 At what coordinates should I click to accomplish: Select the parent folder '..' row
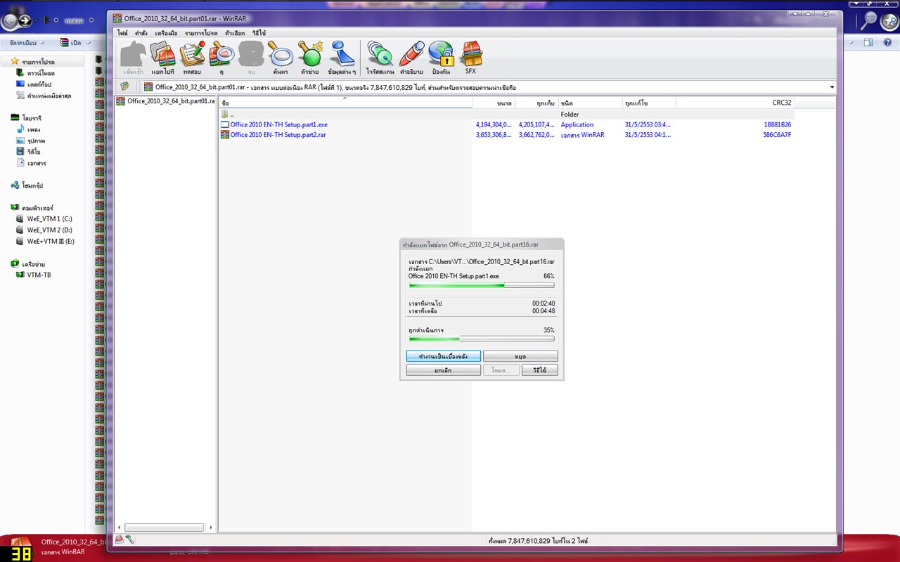(506, 114)
